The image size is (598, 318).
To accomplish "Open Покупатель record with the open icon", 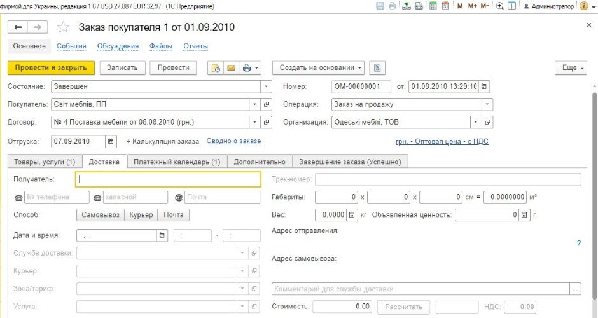I will (267, 104).
